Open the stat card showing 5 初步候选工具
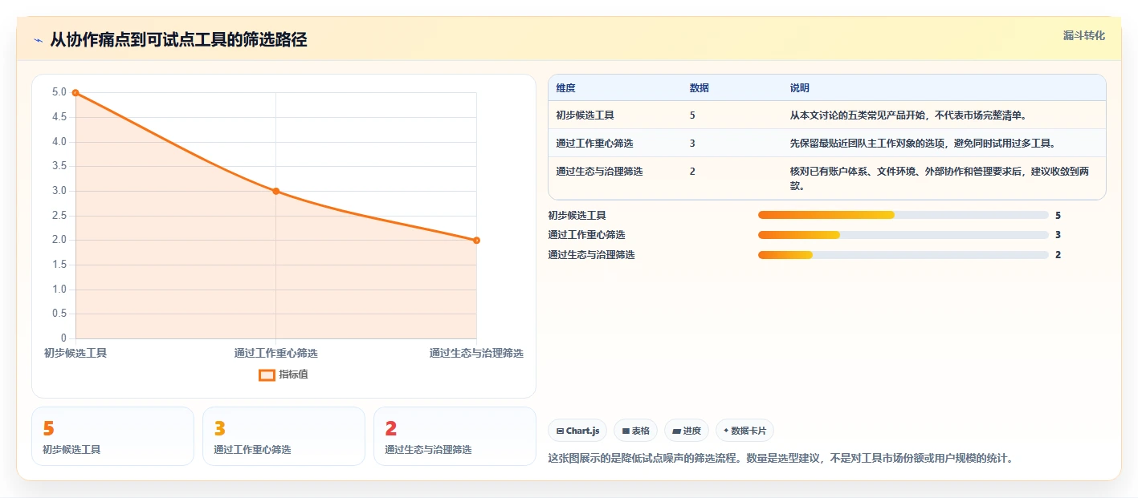Image resolution: width=1138 pixels, height=498 pixels. [112, 436]
